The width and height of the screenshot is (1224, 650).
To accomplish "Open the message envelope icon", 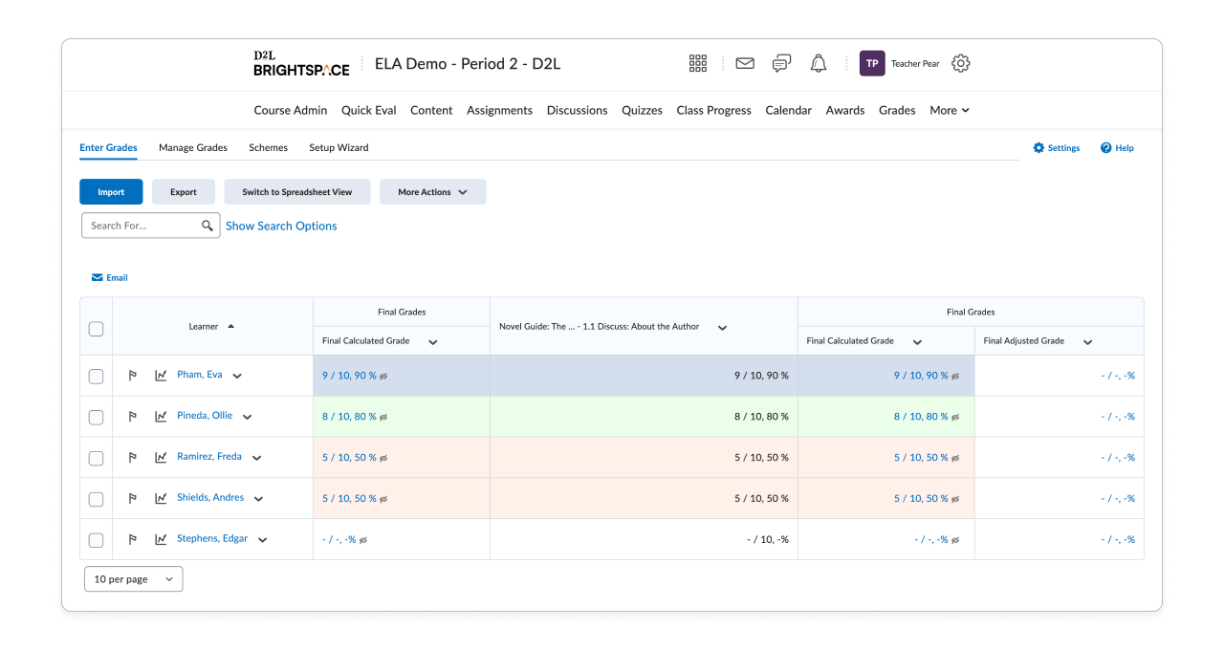I will (x=744, y=62).
